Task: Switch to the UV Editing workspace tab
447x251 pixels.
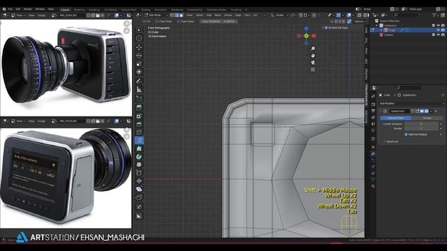Action: 110,10
